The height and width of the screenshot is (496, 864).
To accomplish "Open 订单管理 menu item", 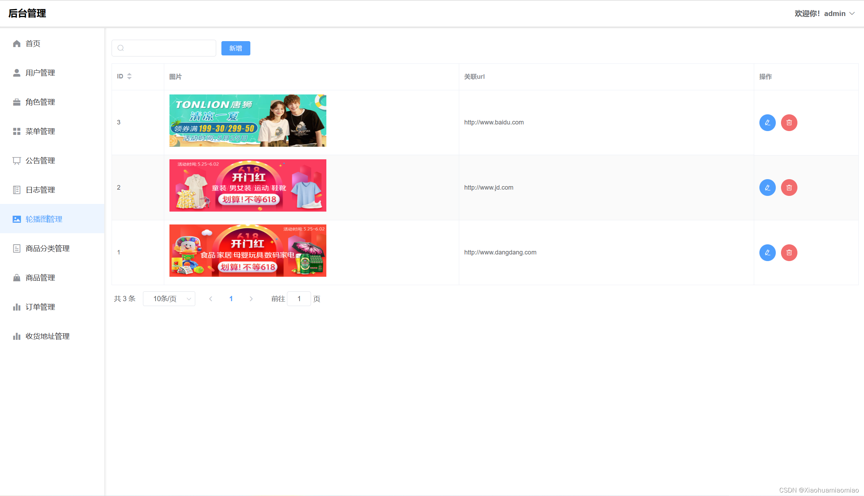I will (40, 307).
